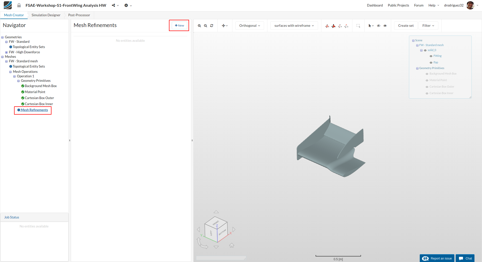Show Material Point in scene tree

427,80
